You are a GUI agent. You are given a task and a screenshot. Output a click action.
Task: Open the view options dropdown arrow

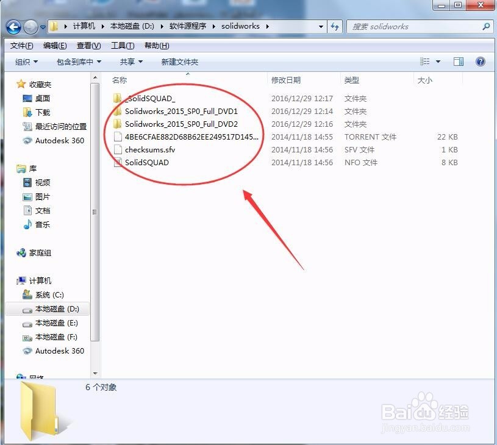[x=438, y=62]
